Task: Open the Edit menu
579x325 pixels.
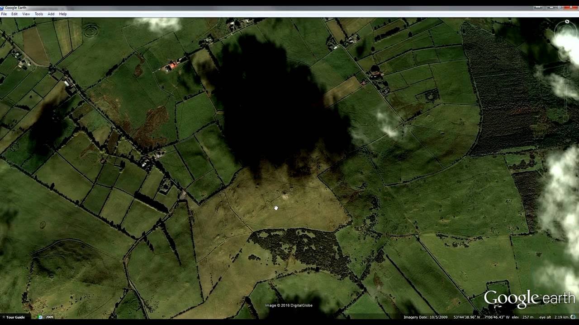Action: [x=14, y=14]
